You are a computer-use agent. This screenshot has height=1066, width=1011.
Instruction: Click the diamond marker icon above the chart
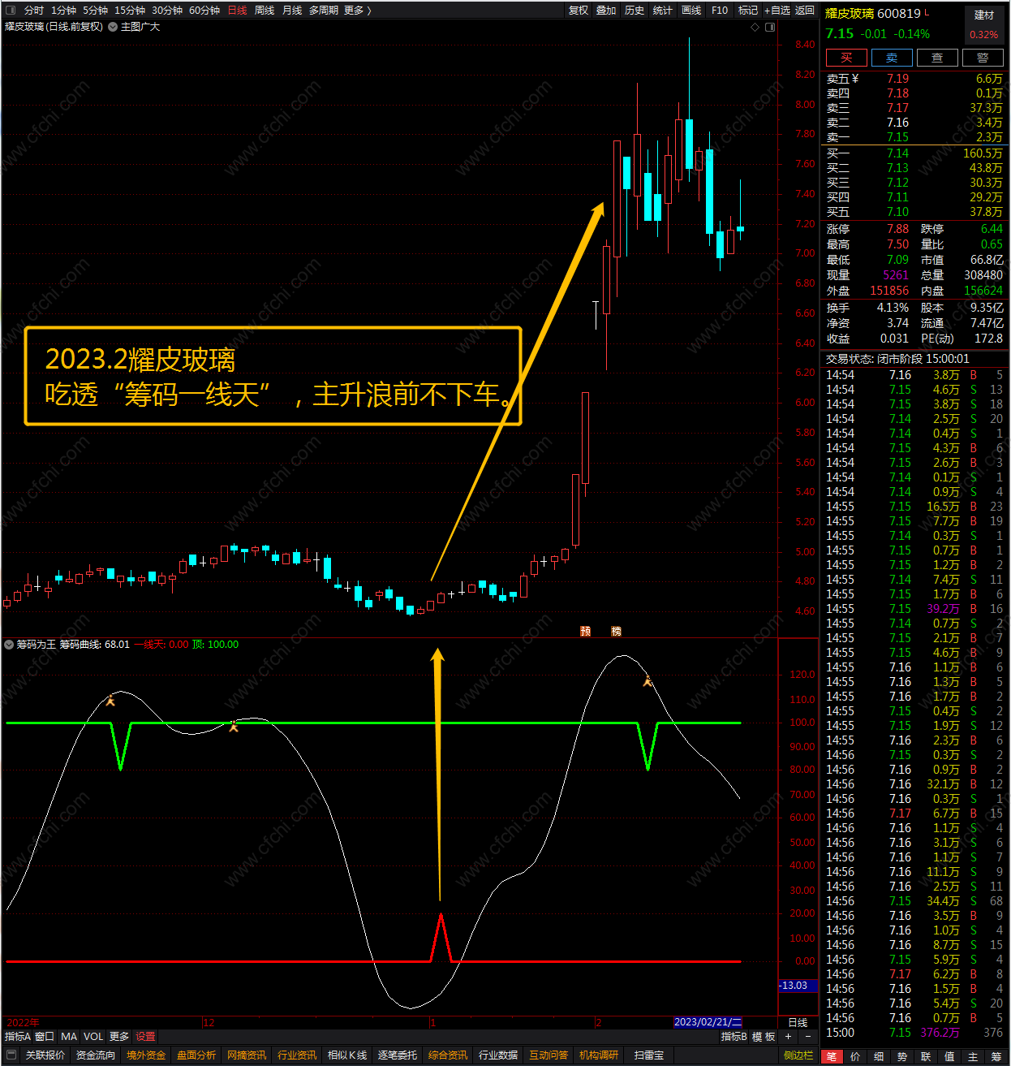point(755,27)
